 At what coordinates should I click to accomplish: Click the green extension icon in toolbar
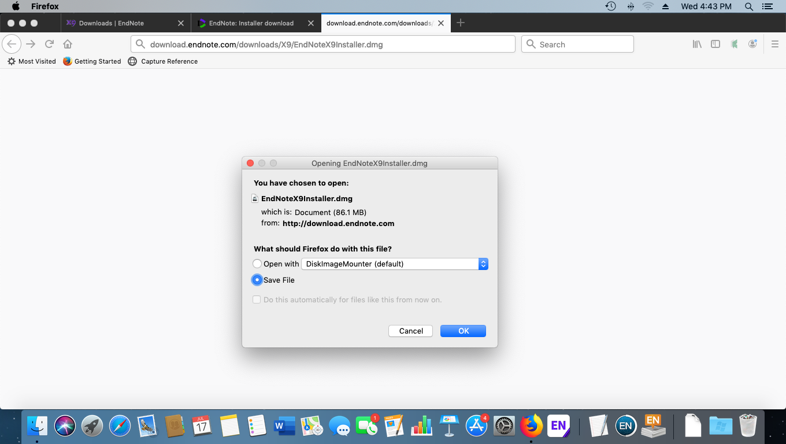[734, 44]
